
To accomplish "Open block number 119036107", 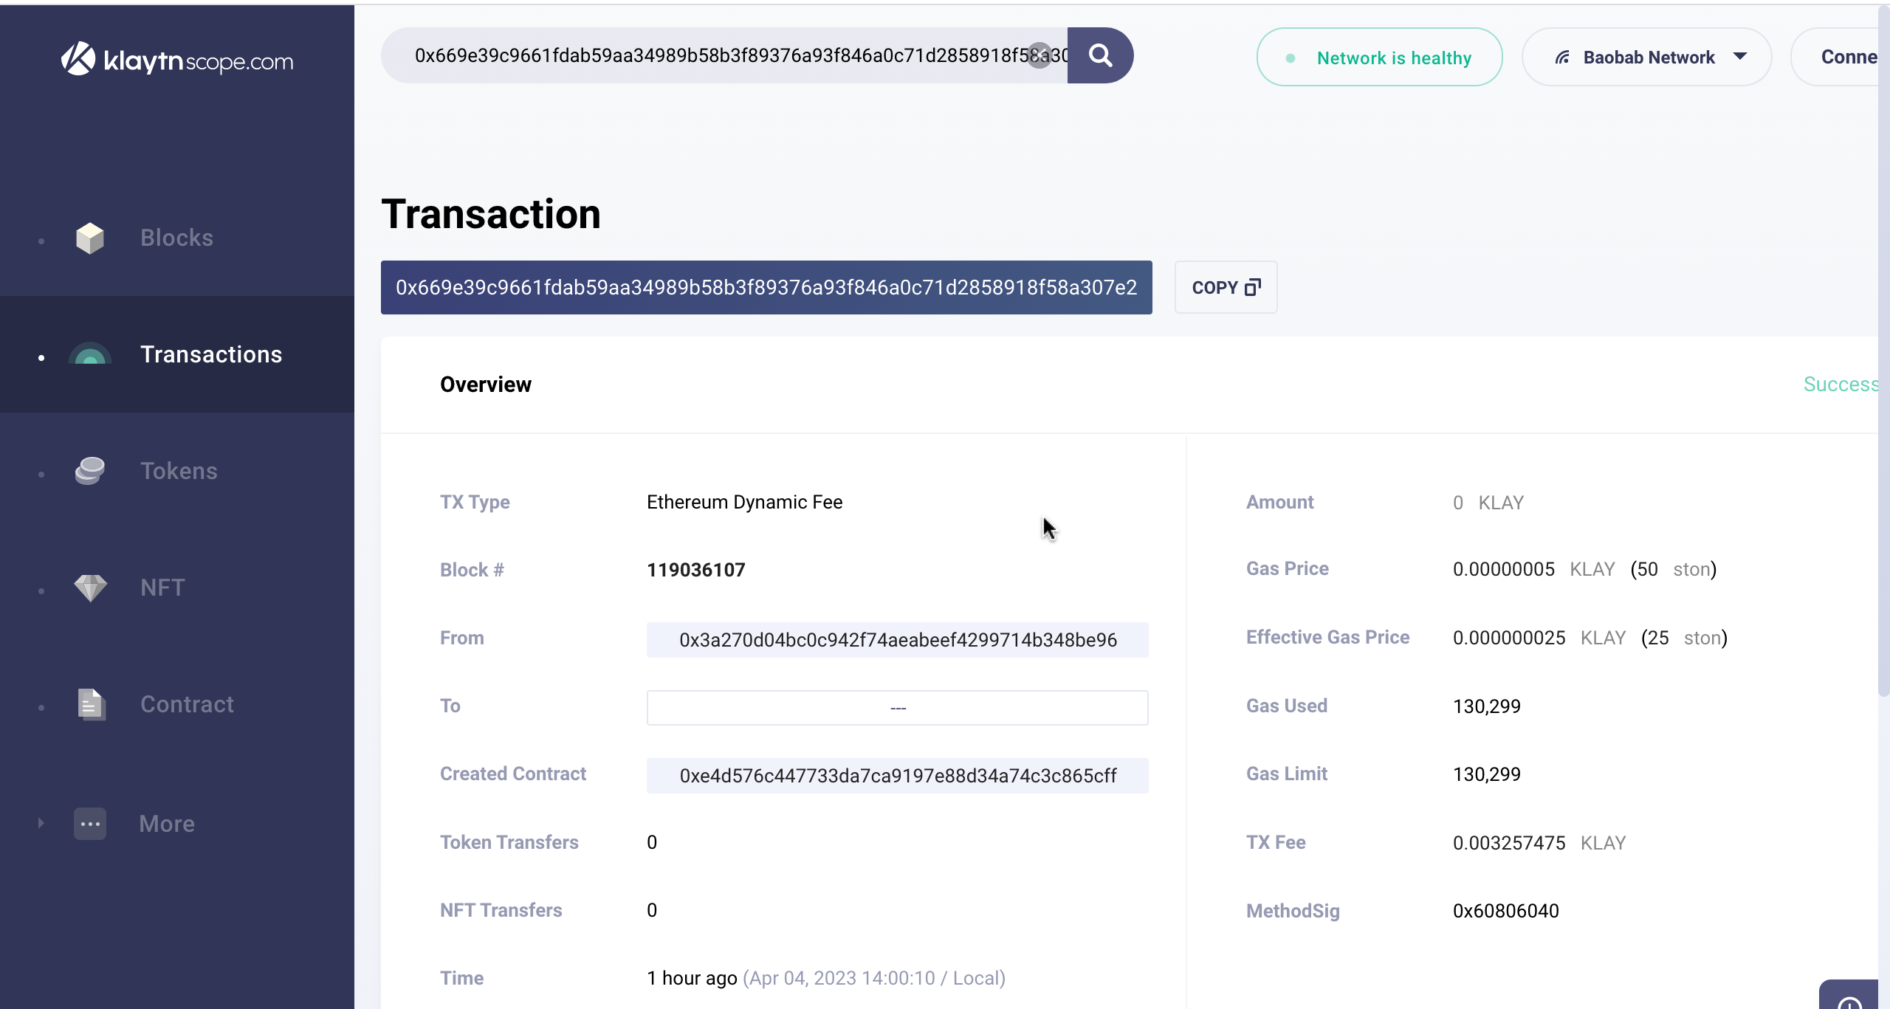I will (x=695, y=570).
